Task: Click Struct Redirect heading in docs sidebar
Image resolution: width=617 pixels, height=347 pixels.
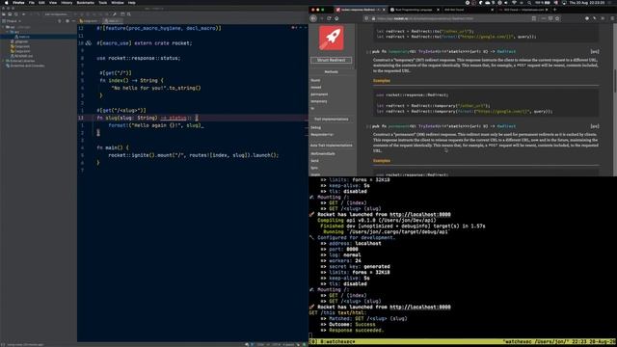Action: coord(332,60)
